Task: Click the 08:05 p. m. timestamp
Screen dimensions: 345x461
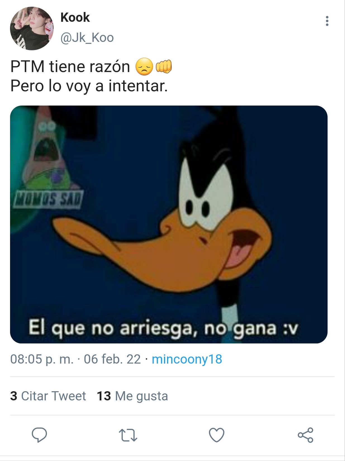Action: click(x=42, y=359)
